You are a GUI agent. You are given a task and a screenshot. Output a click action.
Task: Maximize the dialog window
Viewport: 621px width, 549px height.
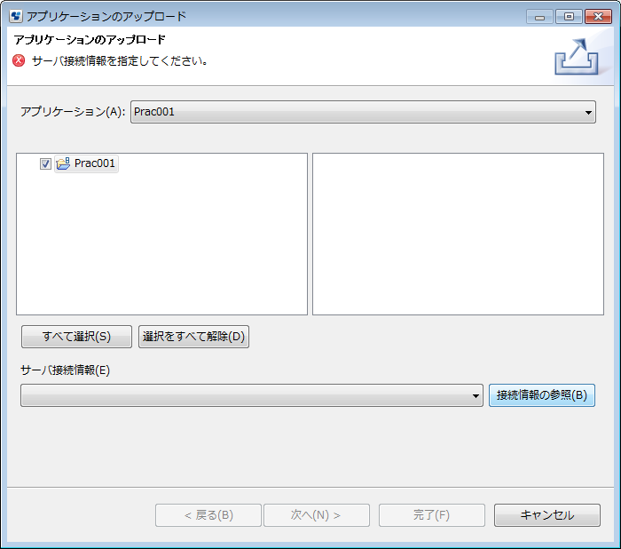tap(569, 17)
